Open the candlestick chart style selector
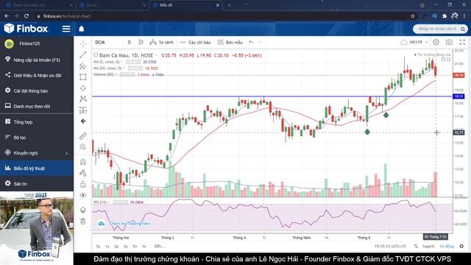The width and height of the screenshot is (471, 265). 141,43
